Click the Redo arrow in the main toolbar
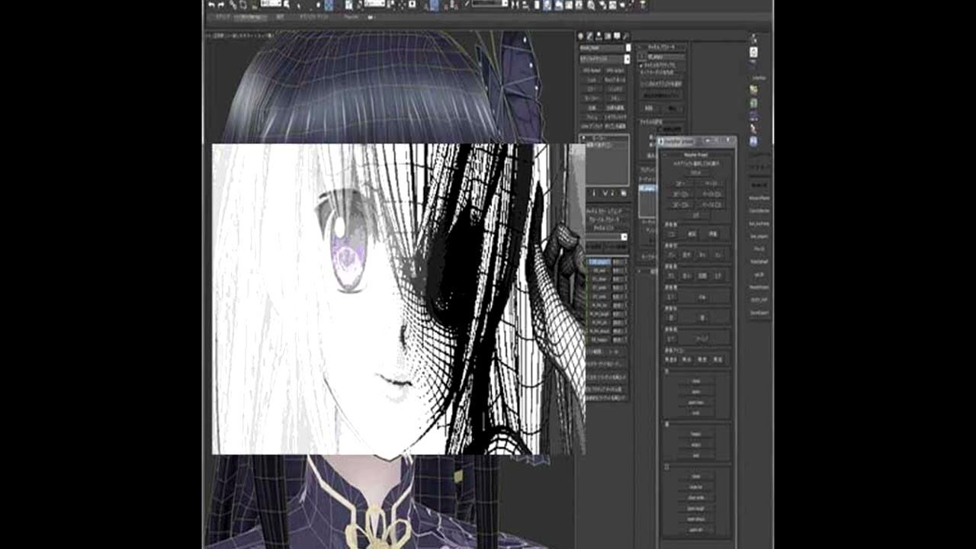976x549 pixels. pyautogui.click(x=220, y=5)
